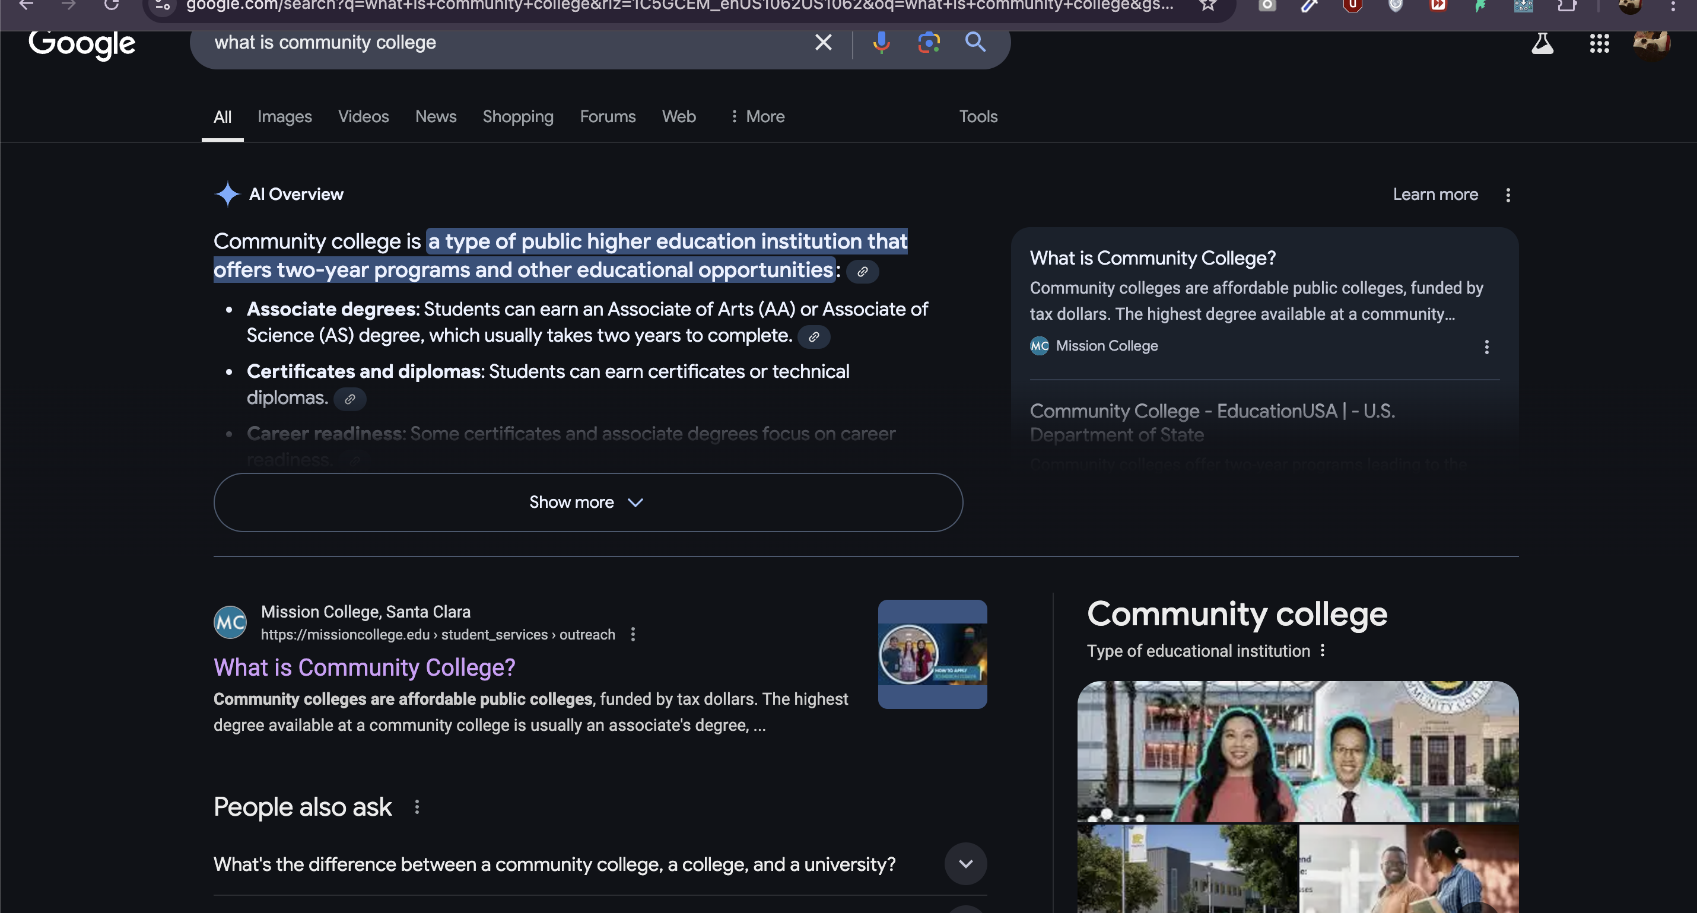
Task: Switch to the Images tab
Action: point(285,117)
